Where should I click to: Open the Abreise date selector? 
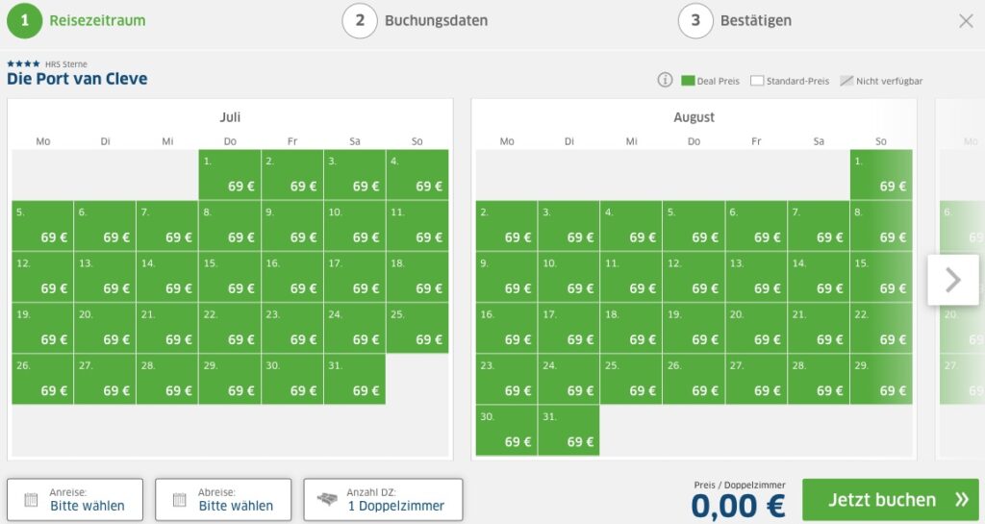(x=223, y=500)
